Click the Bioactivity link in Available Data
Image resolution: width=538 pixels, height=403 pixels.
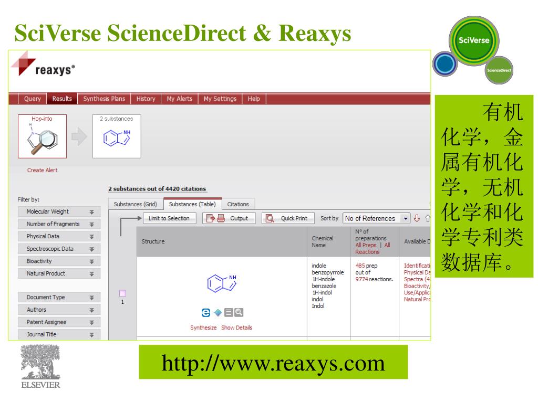point(417,286)
